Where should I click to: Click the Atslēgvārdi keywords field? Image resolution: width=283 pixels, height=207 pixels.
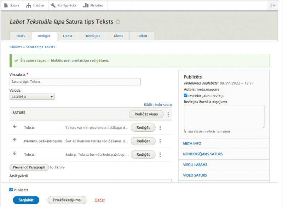91,180
